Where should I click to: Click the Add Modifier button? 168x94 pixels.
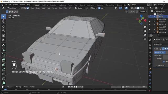[160, 44]
